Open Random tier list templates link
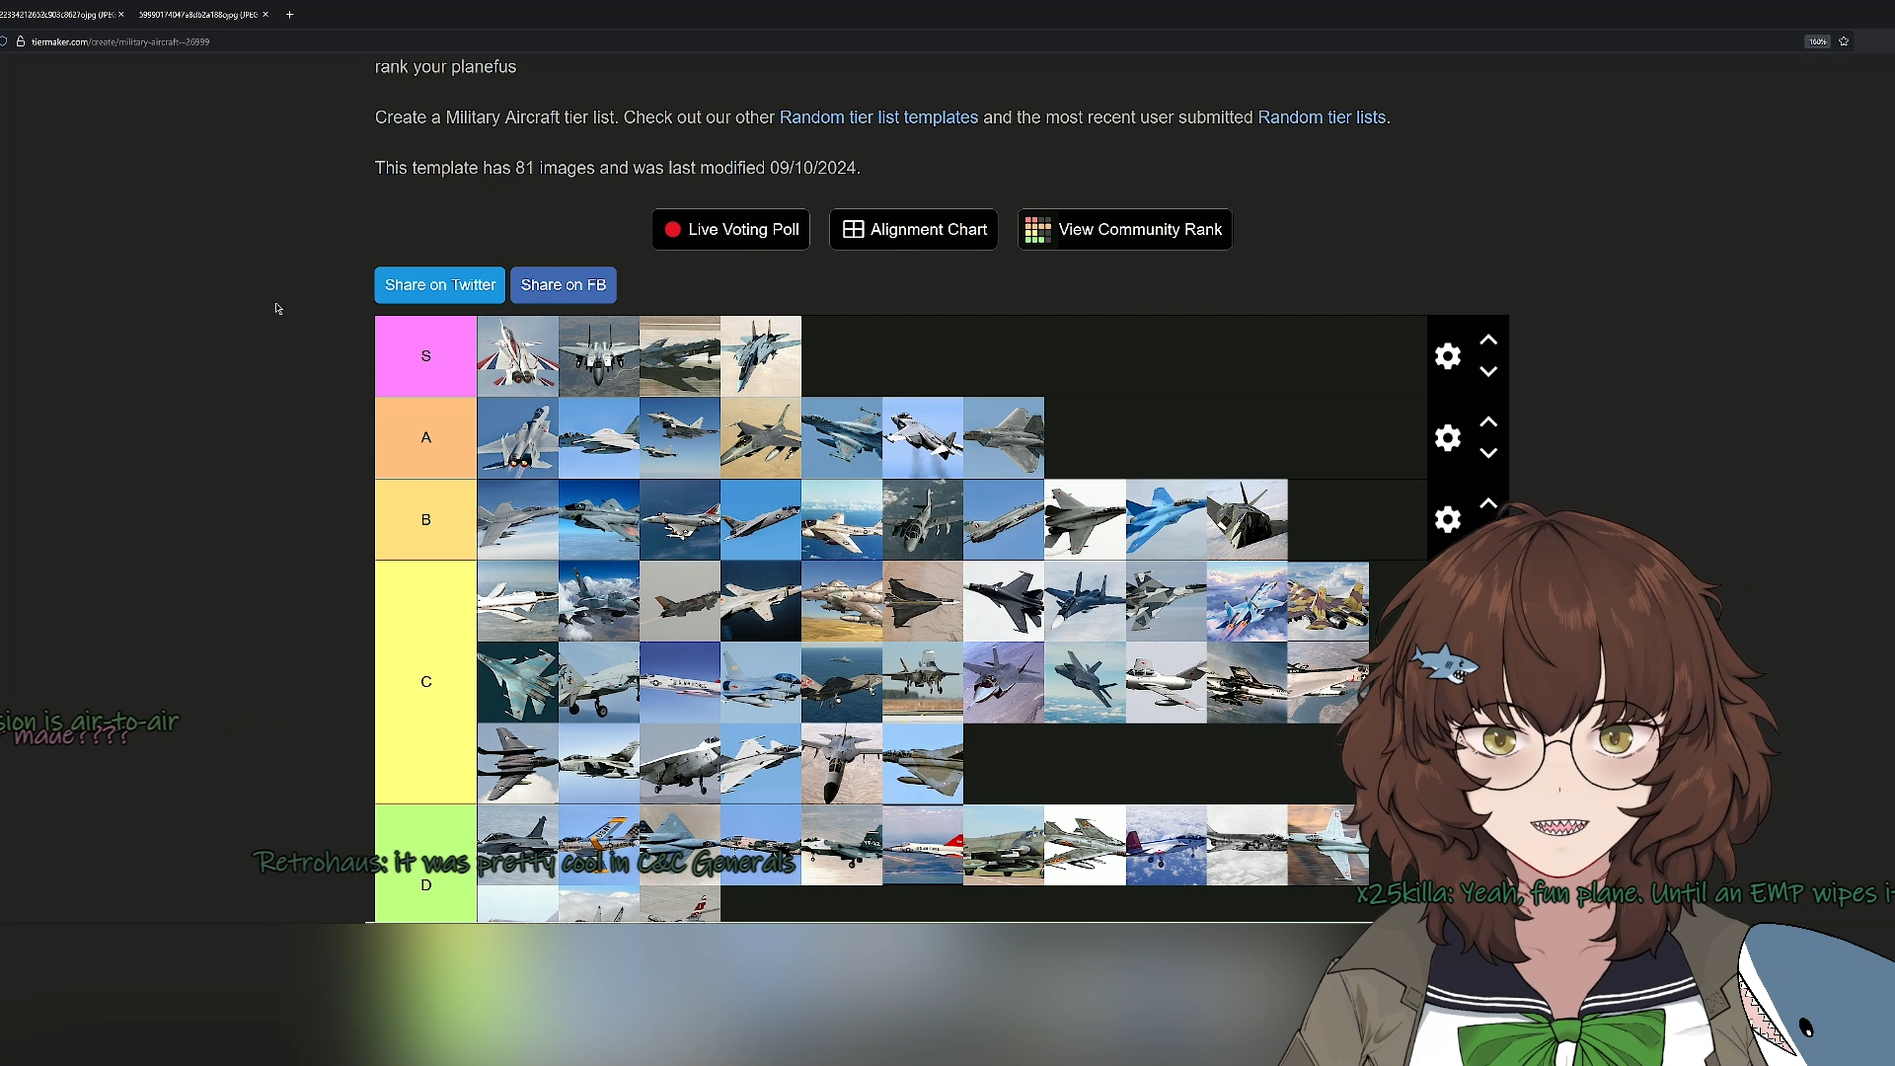Viewport: 1895px width, 1066px height. point(878,117)
